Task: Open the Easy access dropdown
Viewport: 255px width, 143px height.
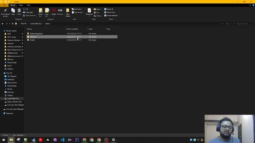Action: [78, 12]
